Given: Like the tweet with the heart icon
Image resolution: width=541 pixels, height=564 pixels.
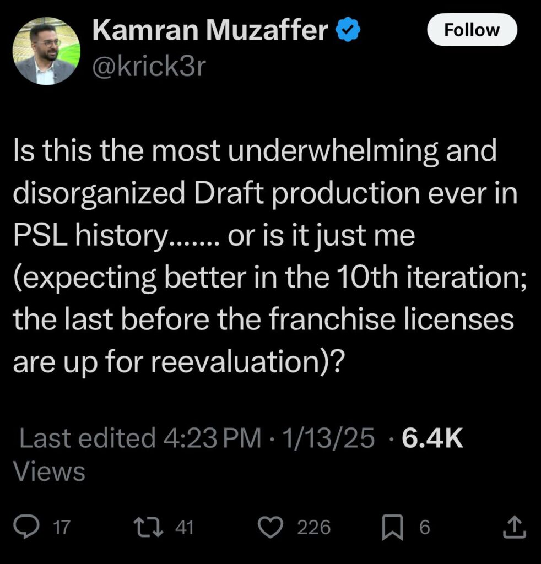Looking at the screenshot, I should [270, 528].
